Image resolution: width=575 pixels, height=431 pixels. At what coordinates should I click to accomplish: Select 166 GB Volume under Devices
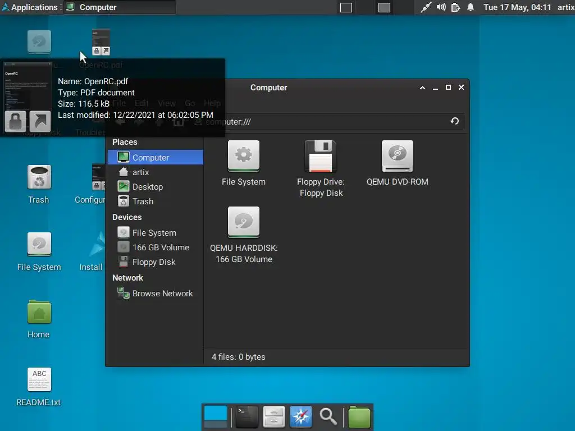156,247
